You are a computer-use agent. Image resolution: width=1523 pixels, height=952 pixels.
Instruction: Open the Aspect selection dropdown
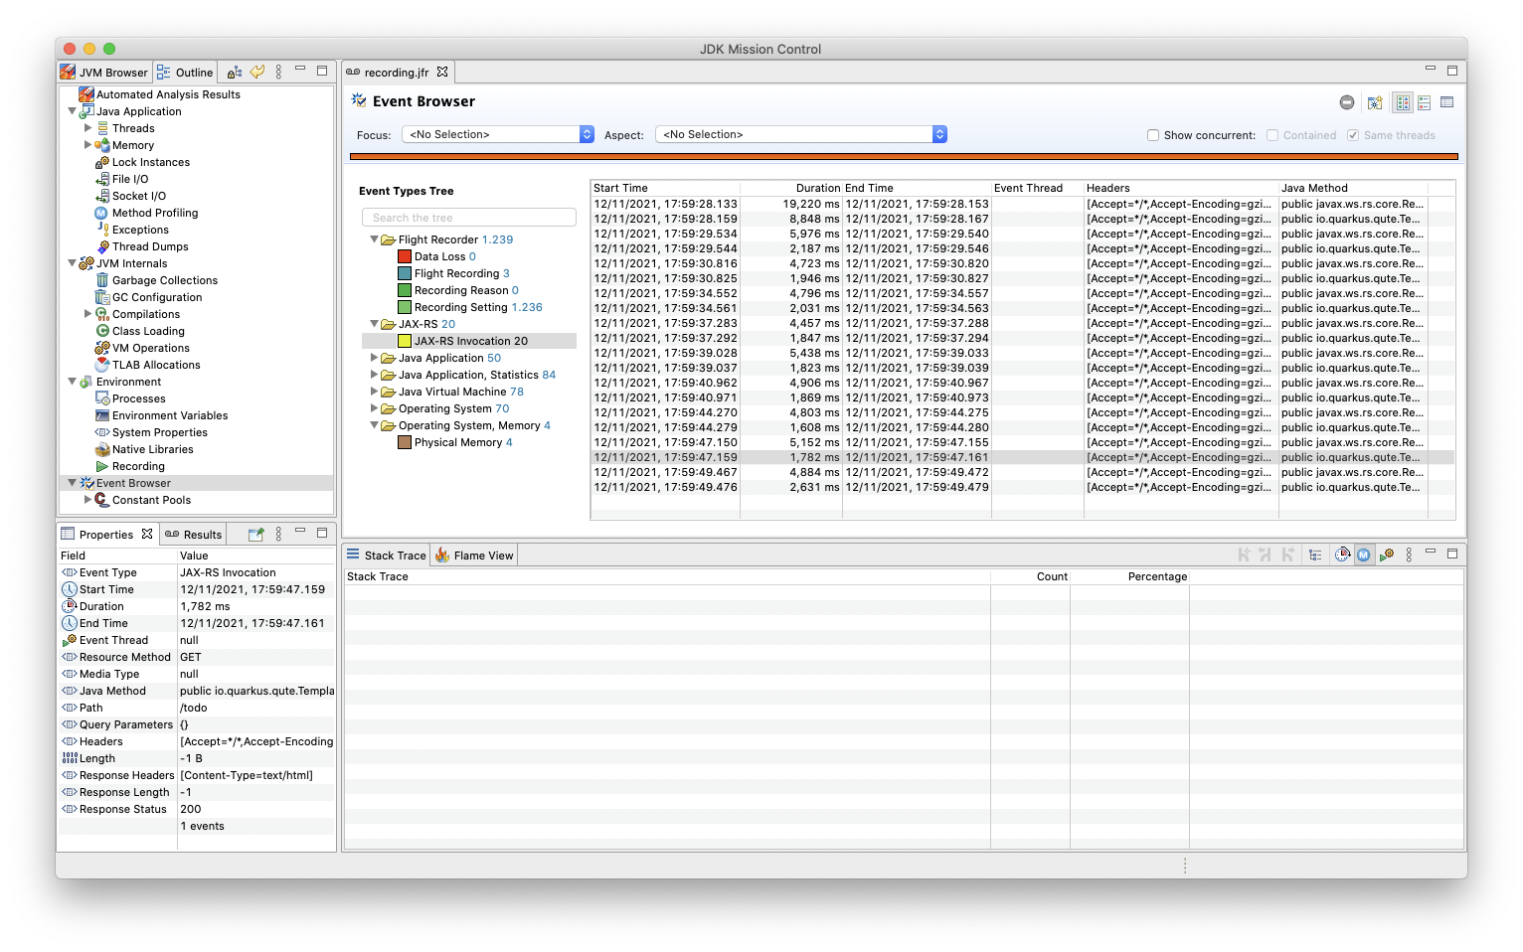[801, 134]
